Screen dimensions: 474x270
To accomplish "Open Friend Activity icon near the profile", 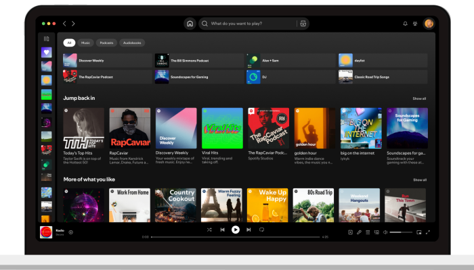I will (415, 24).
